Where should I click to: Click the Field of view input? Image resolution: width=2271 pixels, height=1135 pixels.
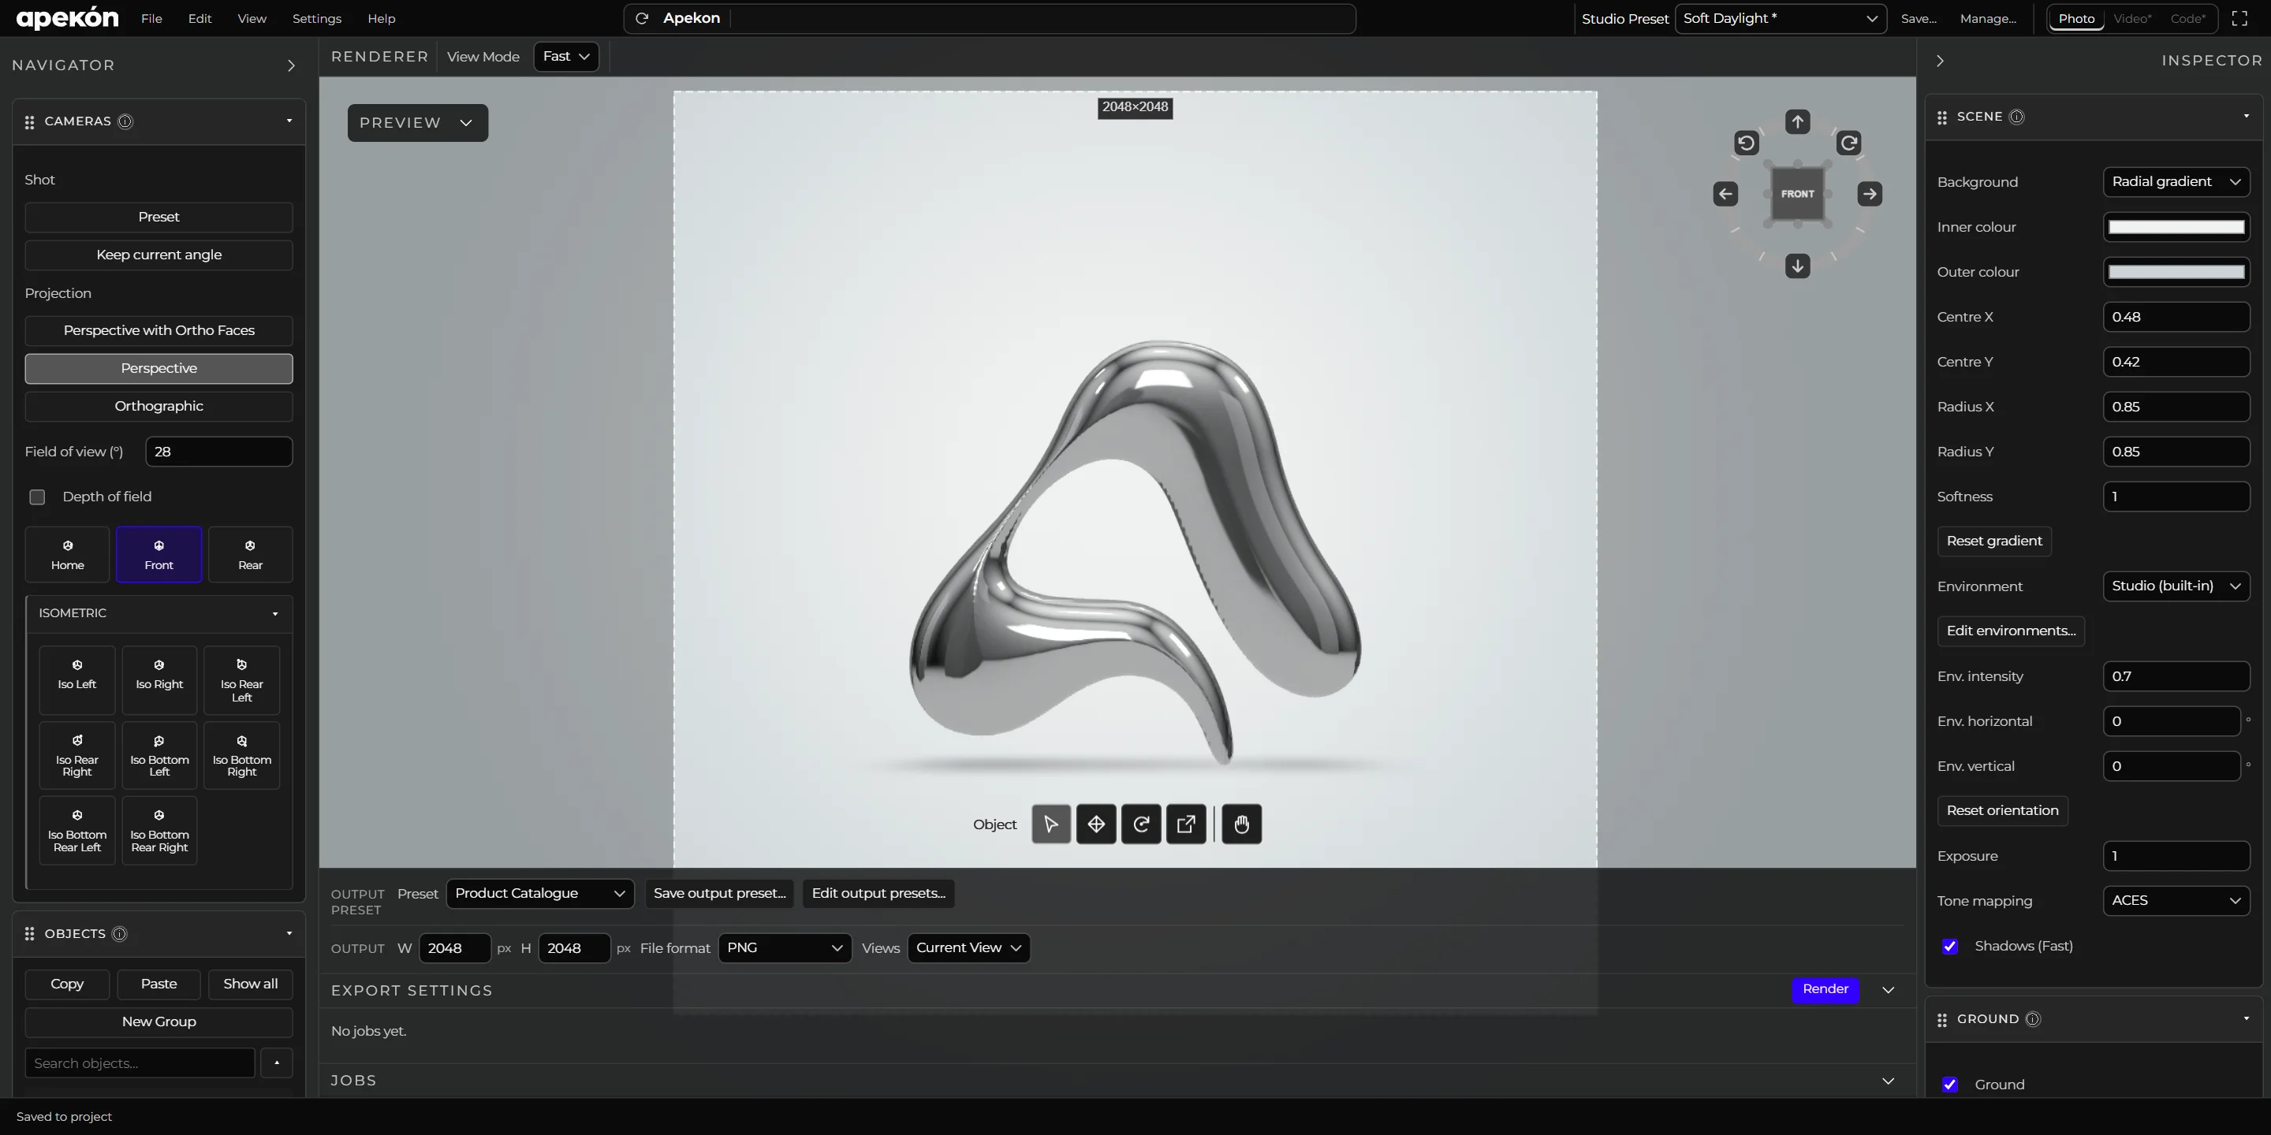218,452
